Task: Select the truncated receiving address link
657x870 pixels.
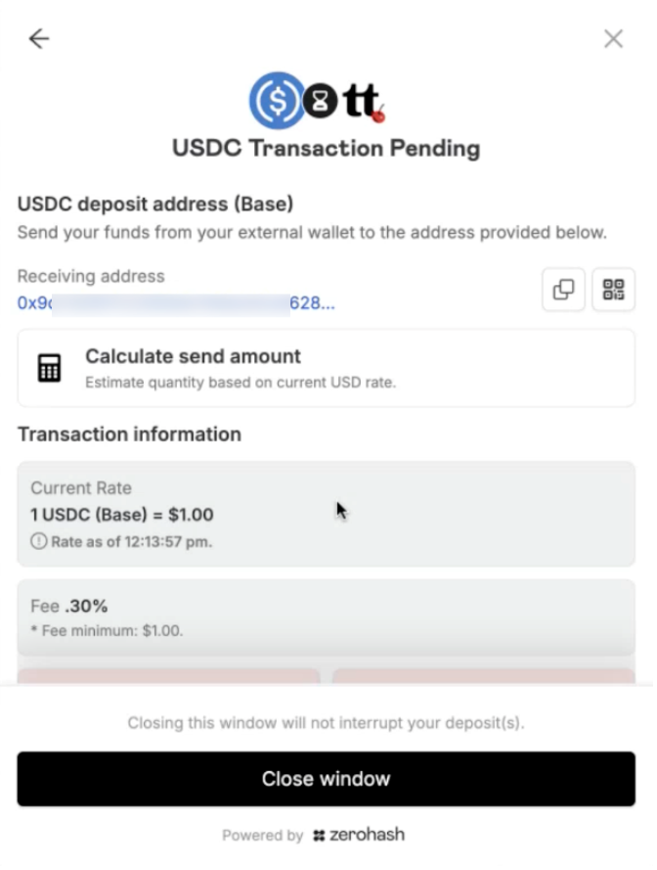Action: [176, 303]
